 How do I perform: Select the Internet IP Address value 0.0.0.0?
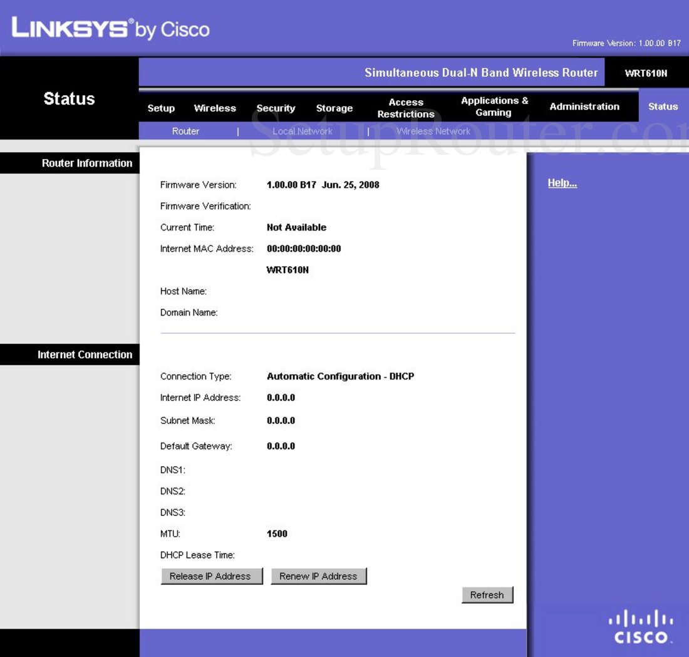click(x=281, y=398)
